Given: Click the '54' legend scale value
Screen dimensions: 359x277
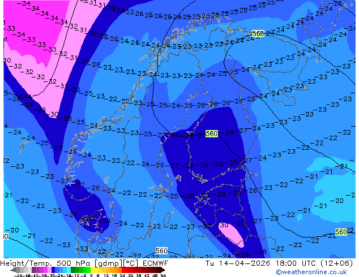Looking at the screenshot, I should pos(164,276).
